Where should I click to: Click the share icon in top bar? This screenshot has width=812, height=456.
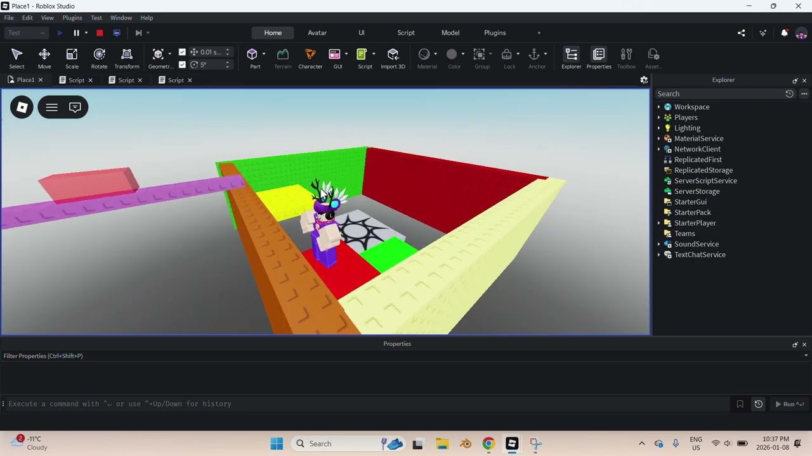[x=742, y=33]
